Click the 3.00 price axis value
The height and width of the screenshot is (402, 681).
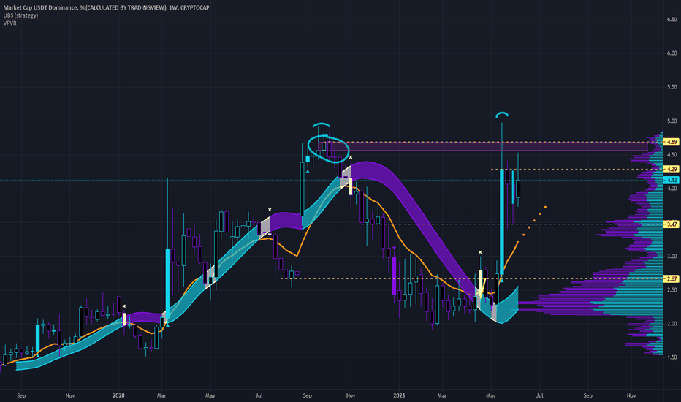672,257
